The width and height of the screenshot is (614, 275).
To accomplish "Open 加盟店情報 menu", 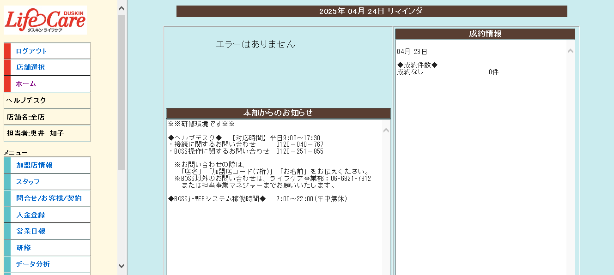I will click(x=47, y=165).
